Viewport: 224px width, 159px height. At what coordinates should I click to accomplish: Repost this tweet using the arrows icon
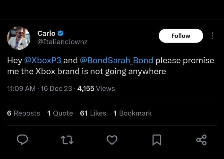point(67,140)
